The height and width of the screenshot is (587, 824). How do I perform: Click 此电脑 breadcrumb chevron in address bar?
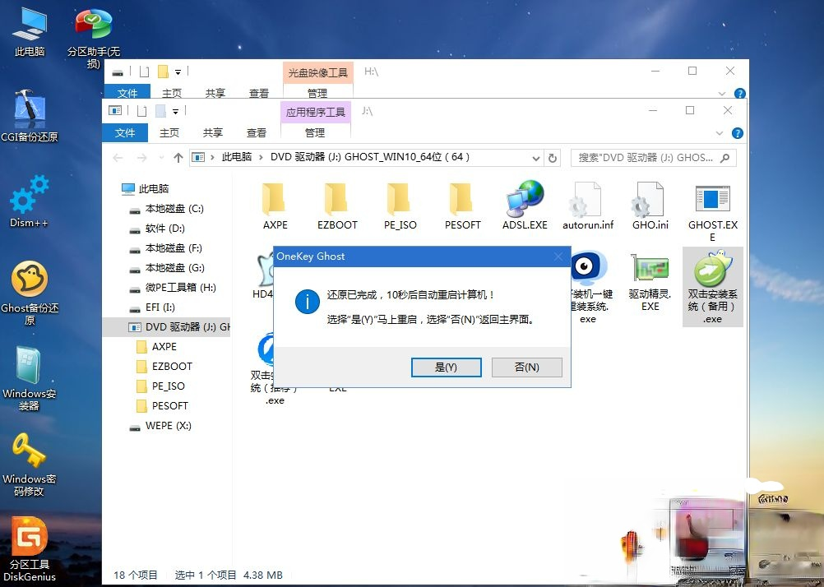tap(260, 157)
